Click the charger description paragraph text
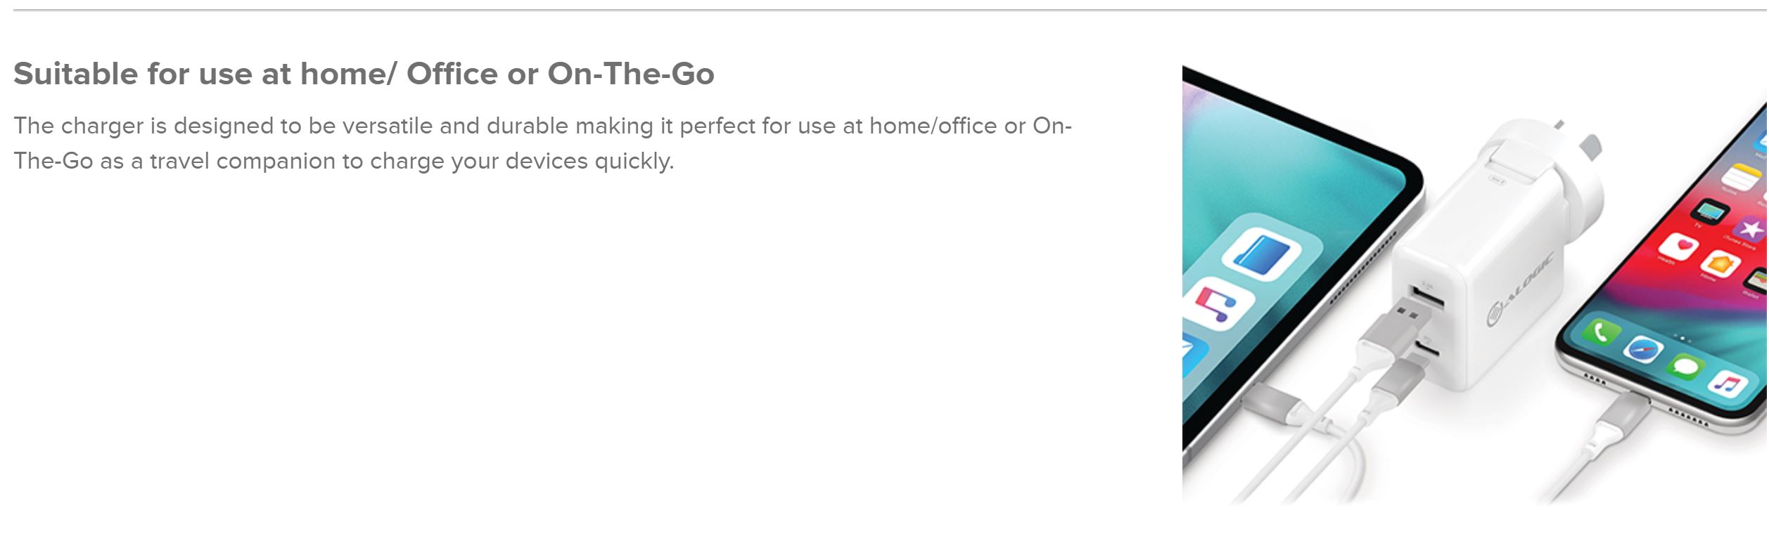Image resolution: width=1769 pixels, height=555 pixels. coord(542,143)
